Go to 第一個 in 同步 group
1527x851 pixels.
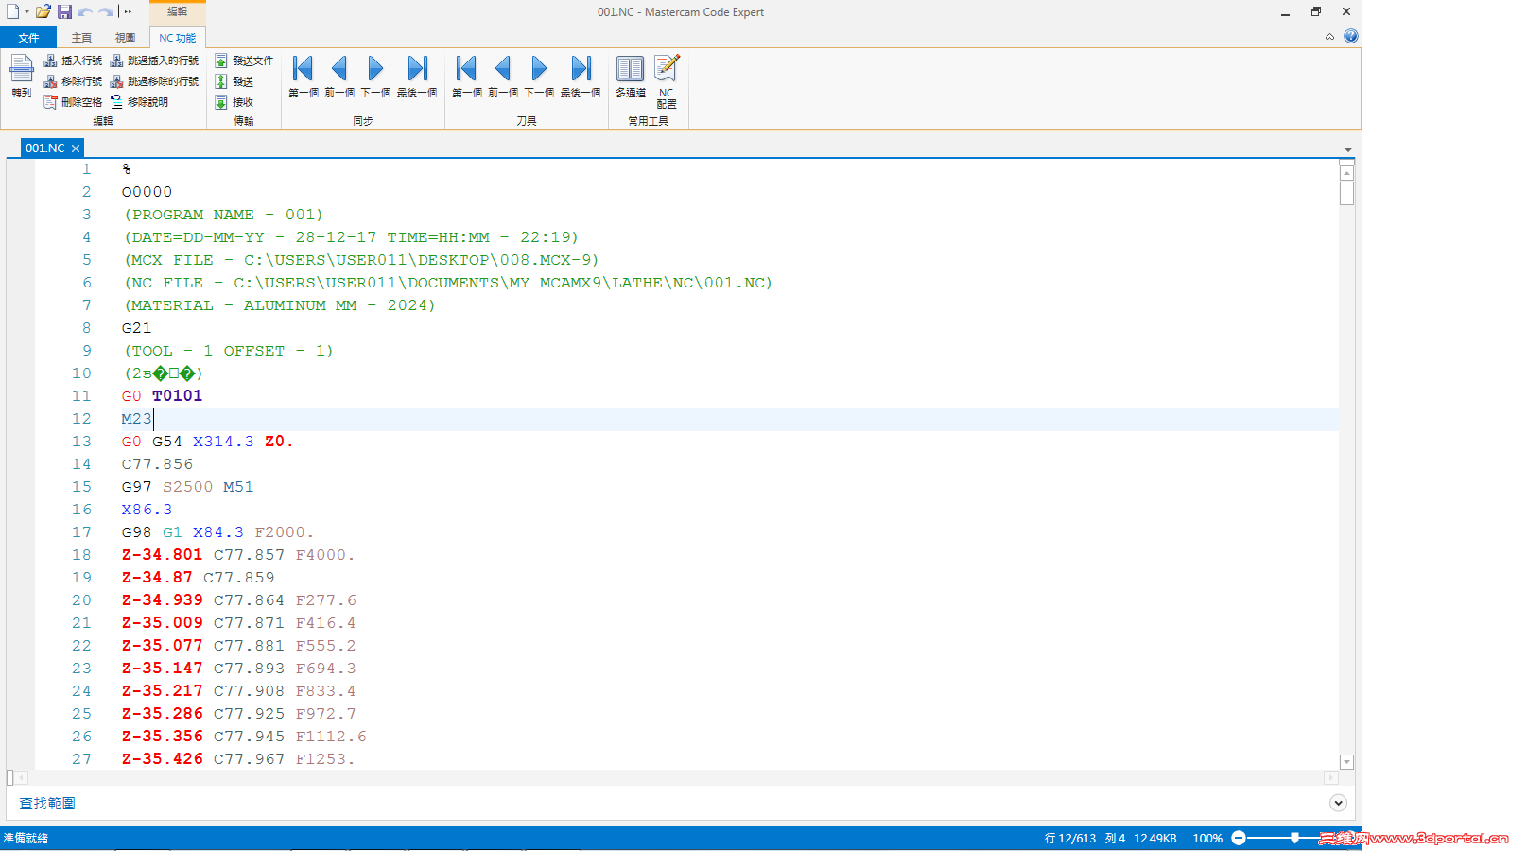304,76
